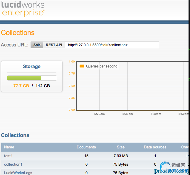The image size is (190, 175).
Task: Click the queries per second chart area
Action: [132, 86]
